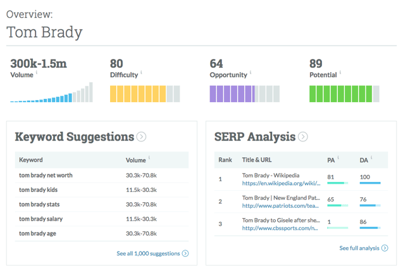Click PA value 65 for patriots.com
403x270 pixels.
330,200
